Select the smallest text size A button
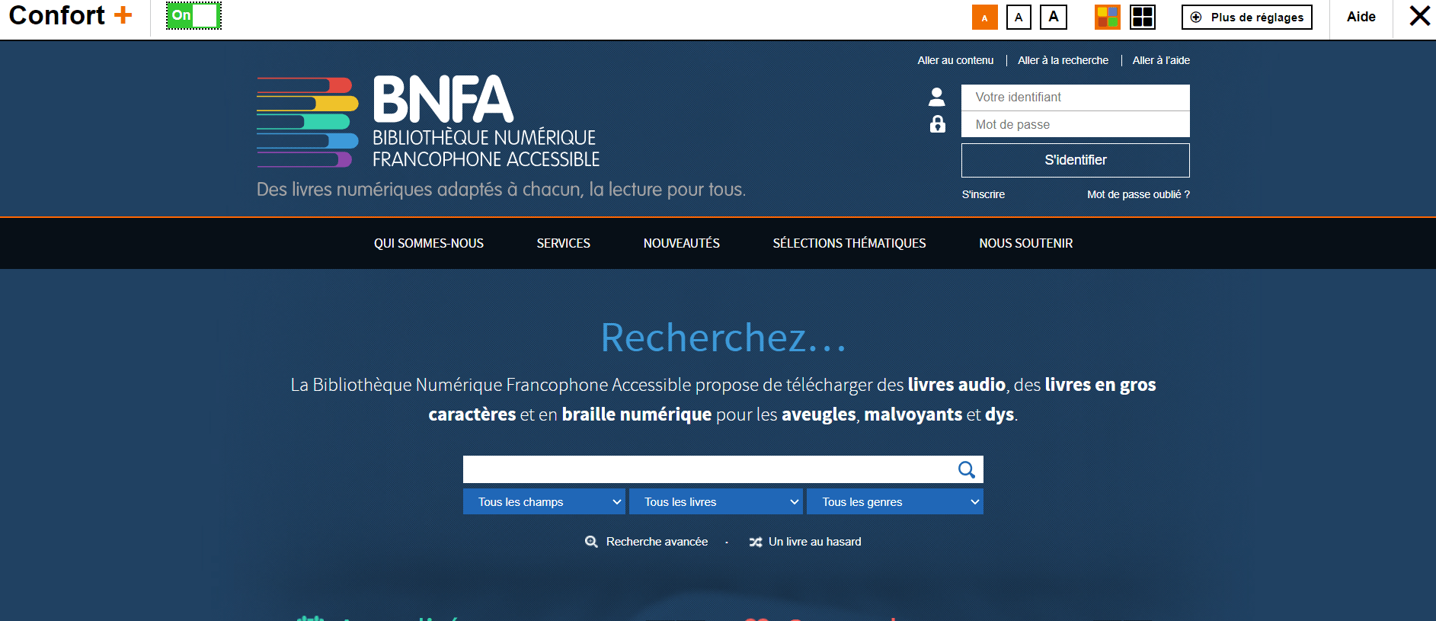This screenshot has width=1436, height=621. (x=985, y=18)
